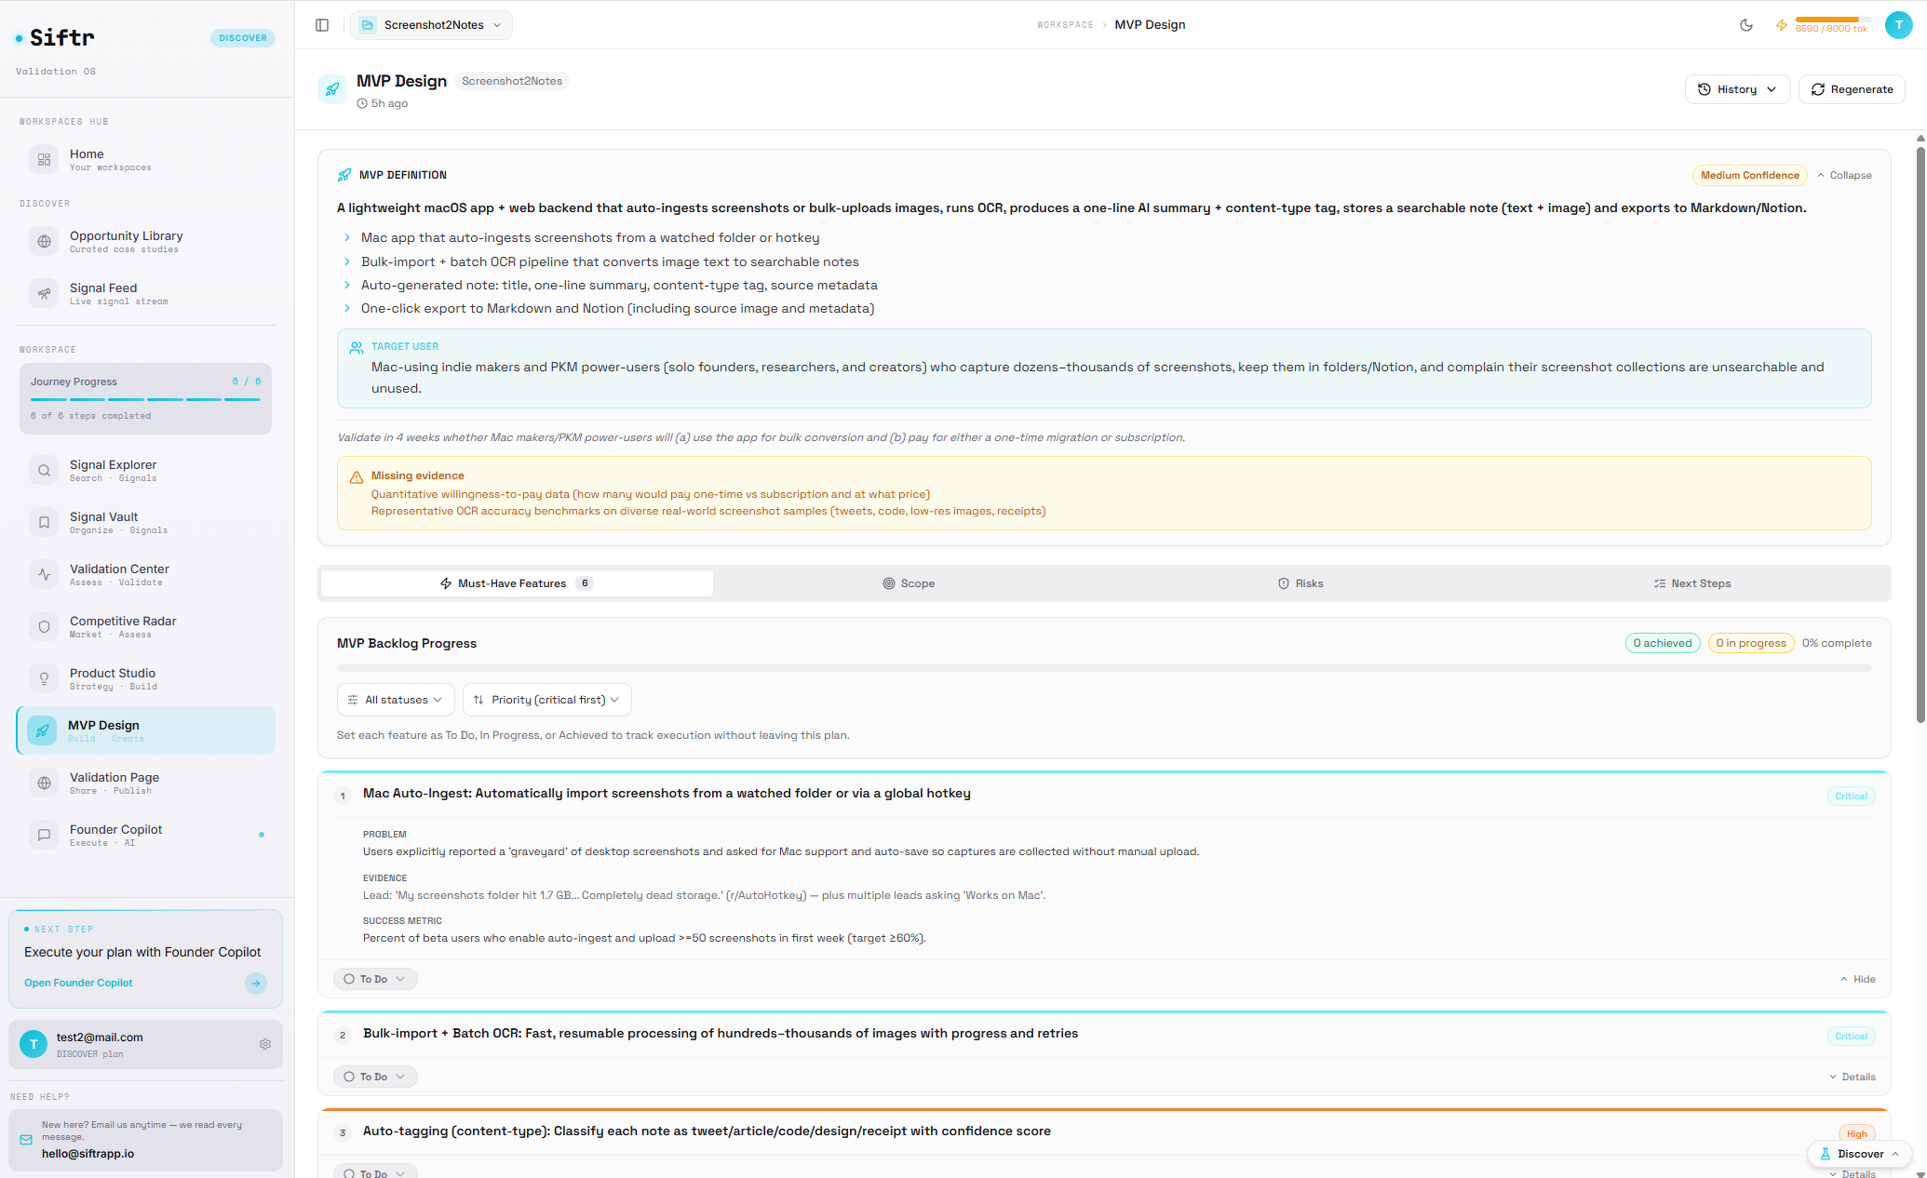Image resolution: width=1927 pixels, height=1178 pixels.
Task: Open Signal Feed telescope icon
Action: 44,294
